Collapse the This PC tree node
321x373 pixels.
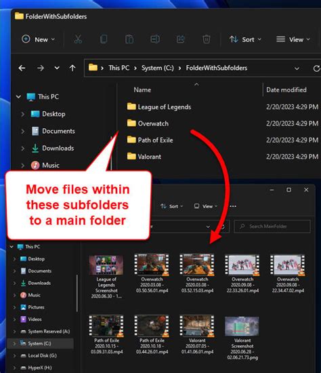[18, 97]
